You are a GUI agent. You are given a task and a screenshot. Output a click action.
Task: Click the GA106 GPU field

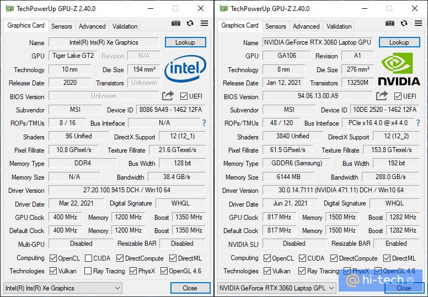tap(287, 56)
